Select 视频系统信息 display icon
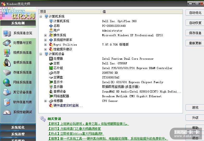Viewport: 204px width, 141px height. [7, 53]
